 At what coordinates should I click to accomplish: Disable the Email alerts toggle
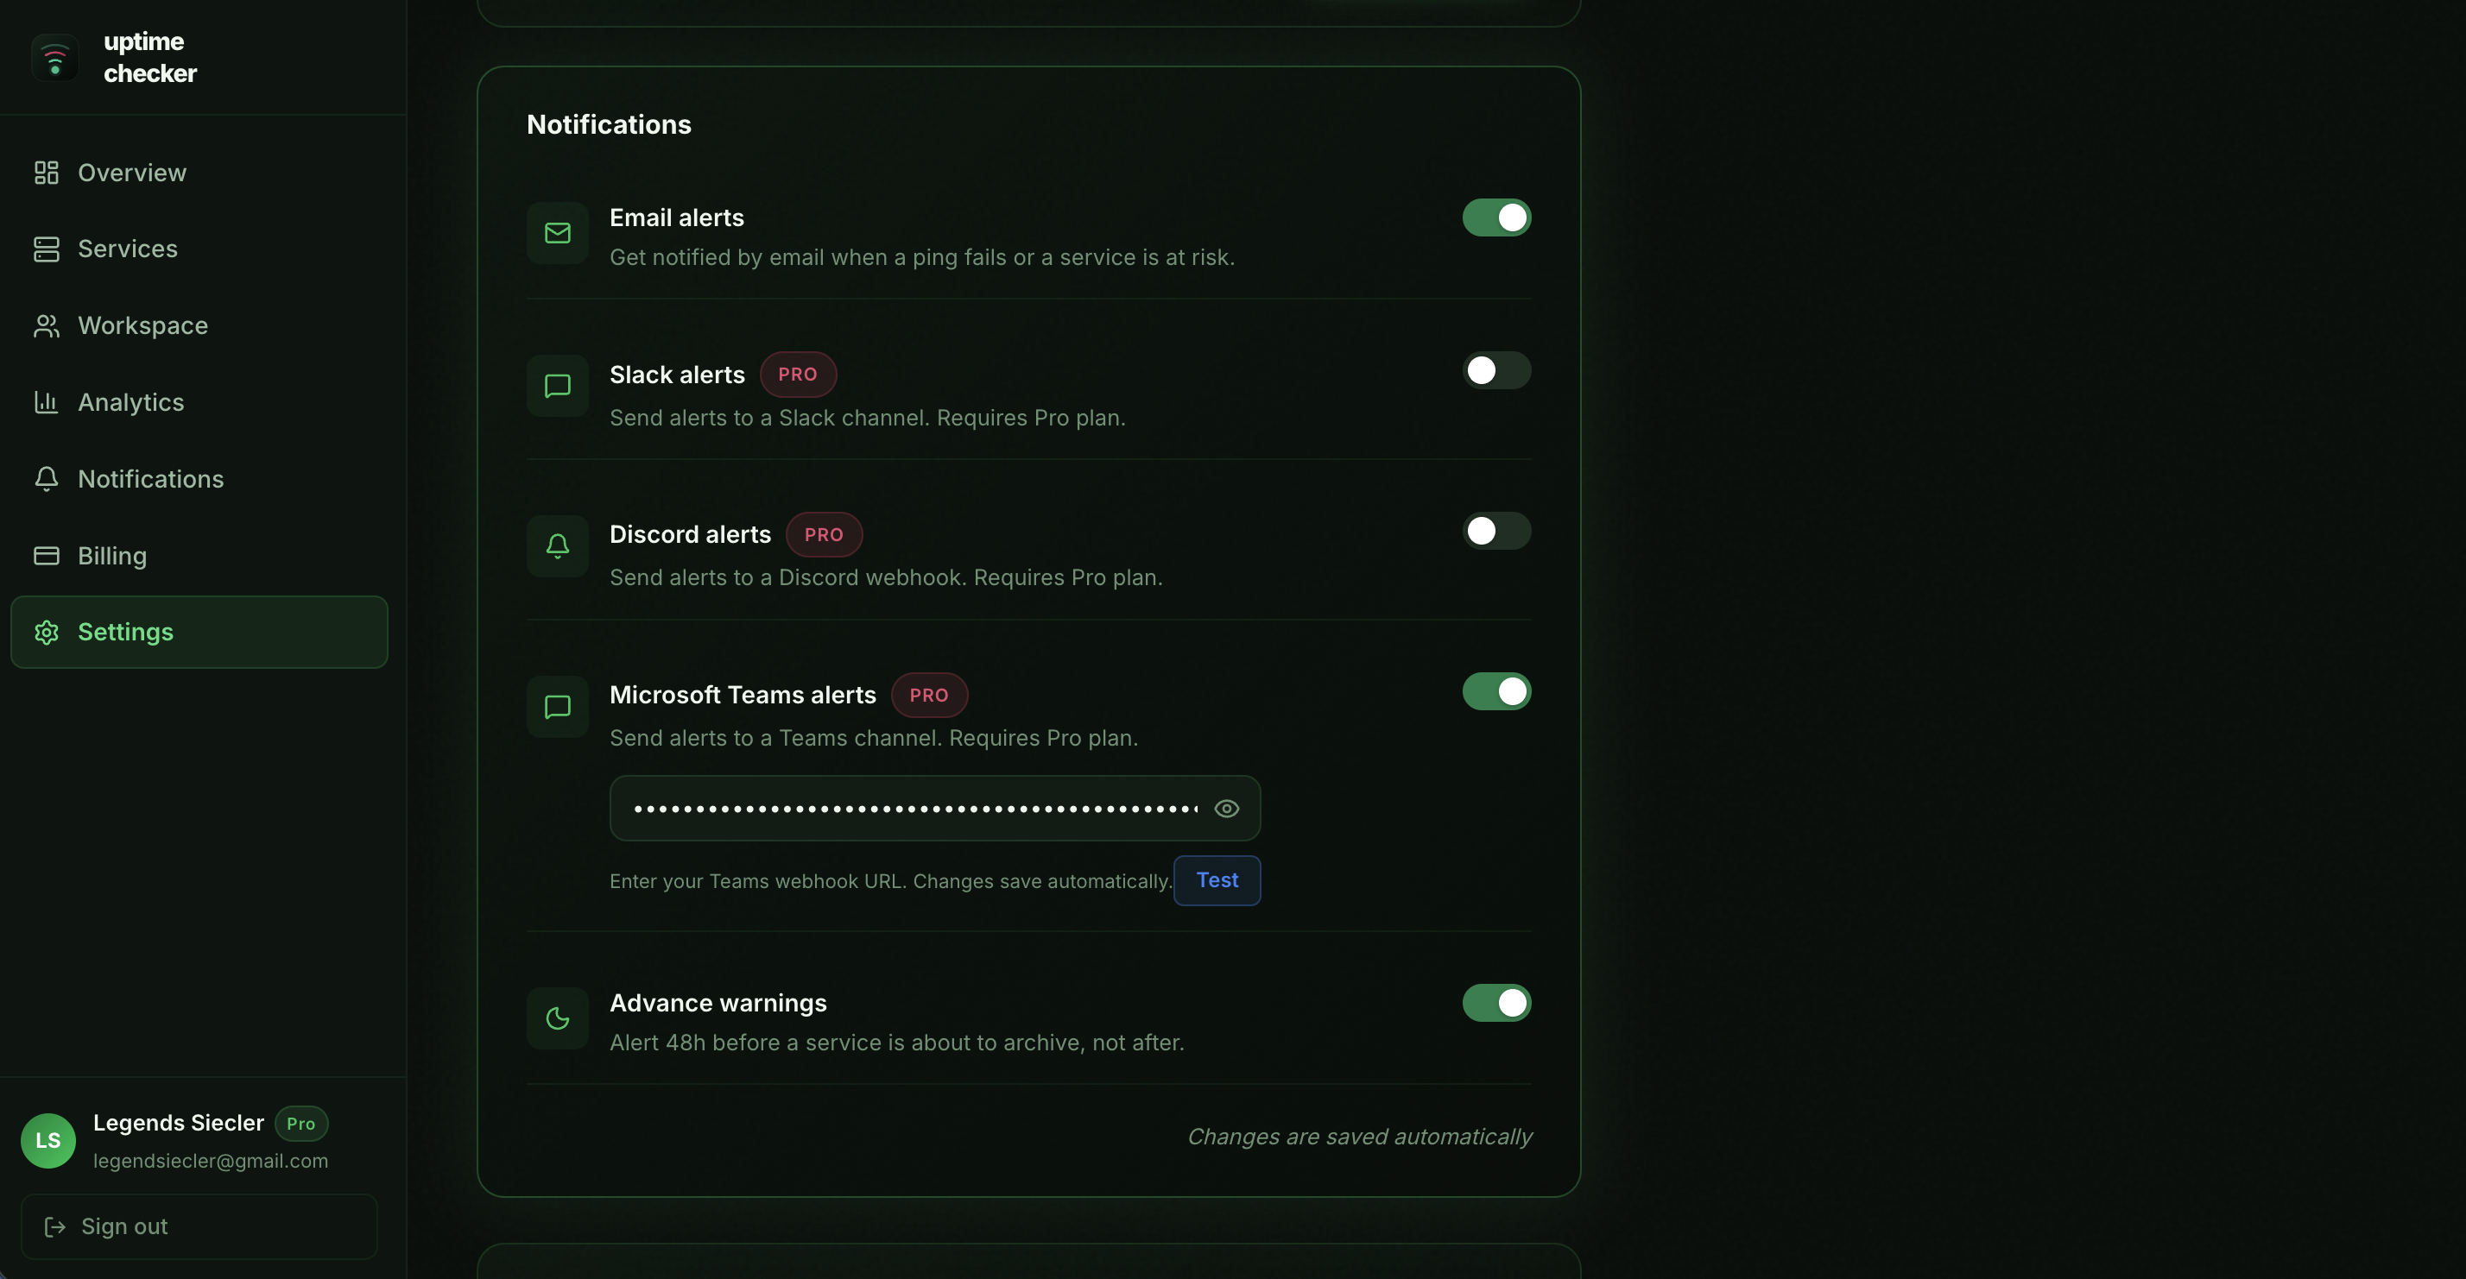[1496, 217]
